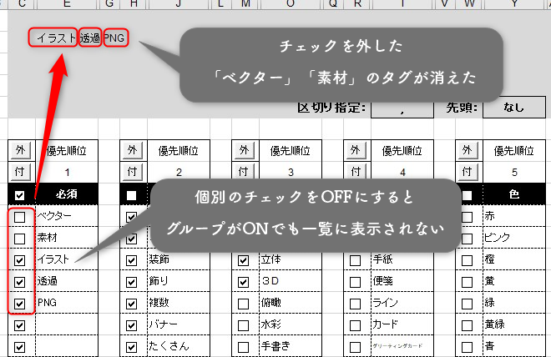Click the 付 button for priority 1 group
551x357 pixels.
pos(22,172)
